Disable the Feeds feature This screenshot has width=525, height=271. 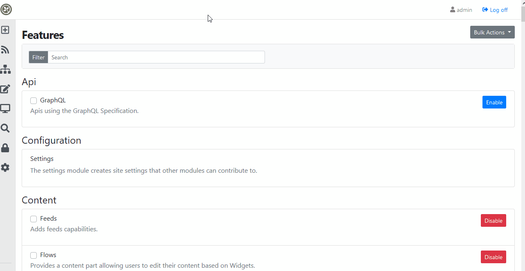(x=493, y=220)
